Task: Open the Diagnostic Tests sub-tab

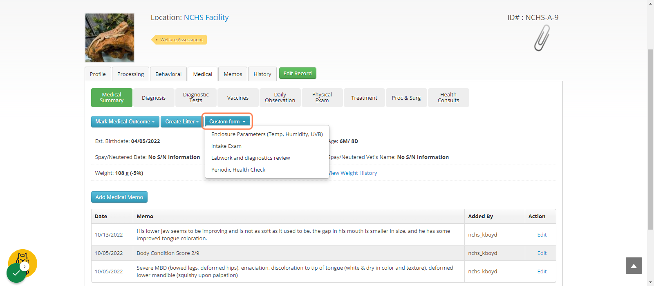Action: (x=196, y=98)
